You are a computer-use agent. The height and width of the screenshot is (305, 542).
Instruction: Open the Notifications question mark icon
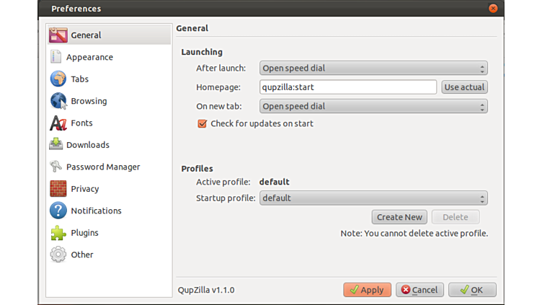(58, 211)
